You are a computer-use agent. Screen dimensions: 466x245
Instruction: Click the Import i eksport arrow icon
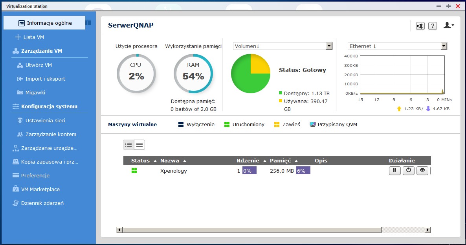(x=20, y=79)
